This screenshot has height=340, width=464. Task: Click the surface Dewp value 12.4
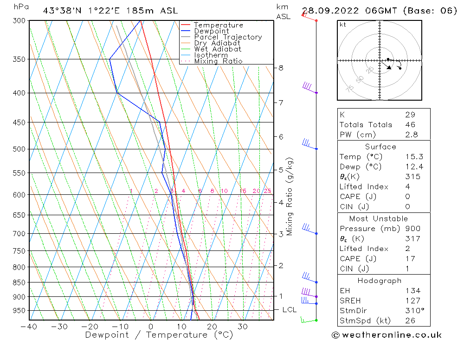coord(414,167)
